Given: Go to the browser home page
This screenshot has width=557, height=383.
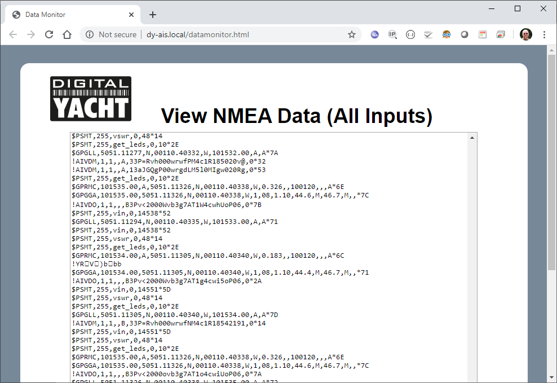Looking at the screenshot, I should pyautogui.click(x=67, y=34).
